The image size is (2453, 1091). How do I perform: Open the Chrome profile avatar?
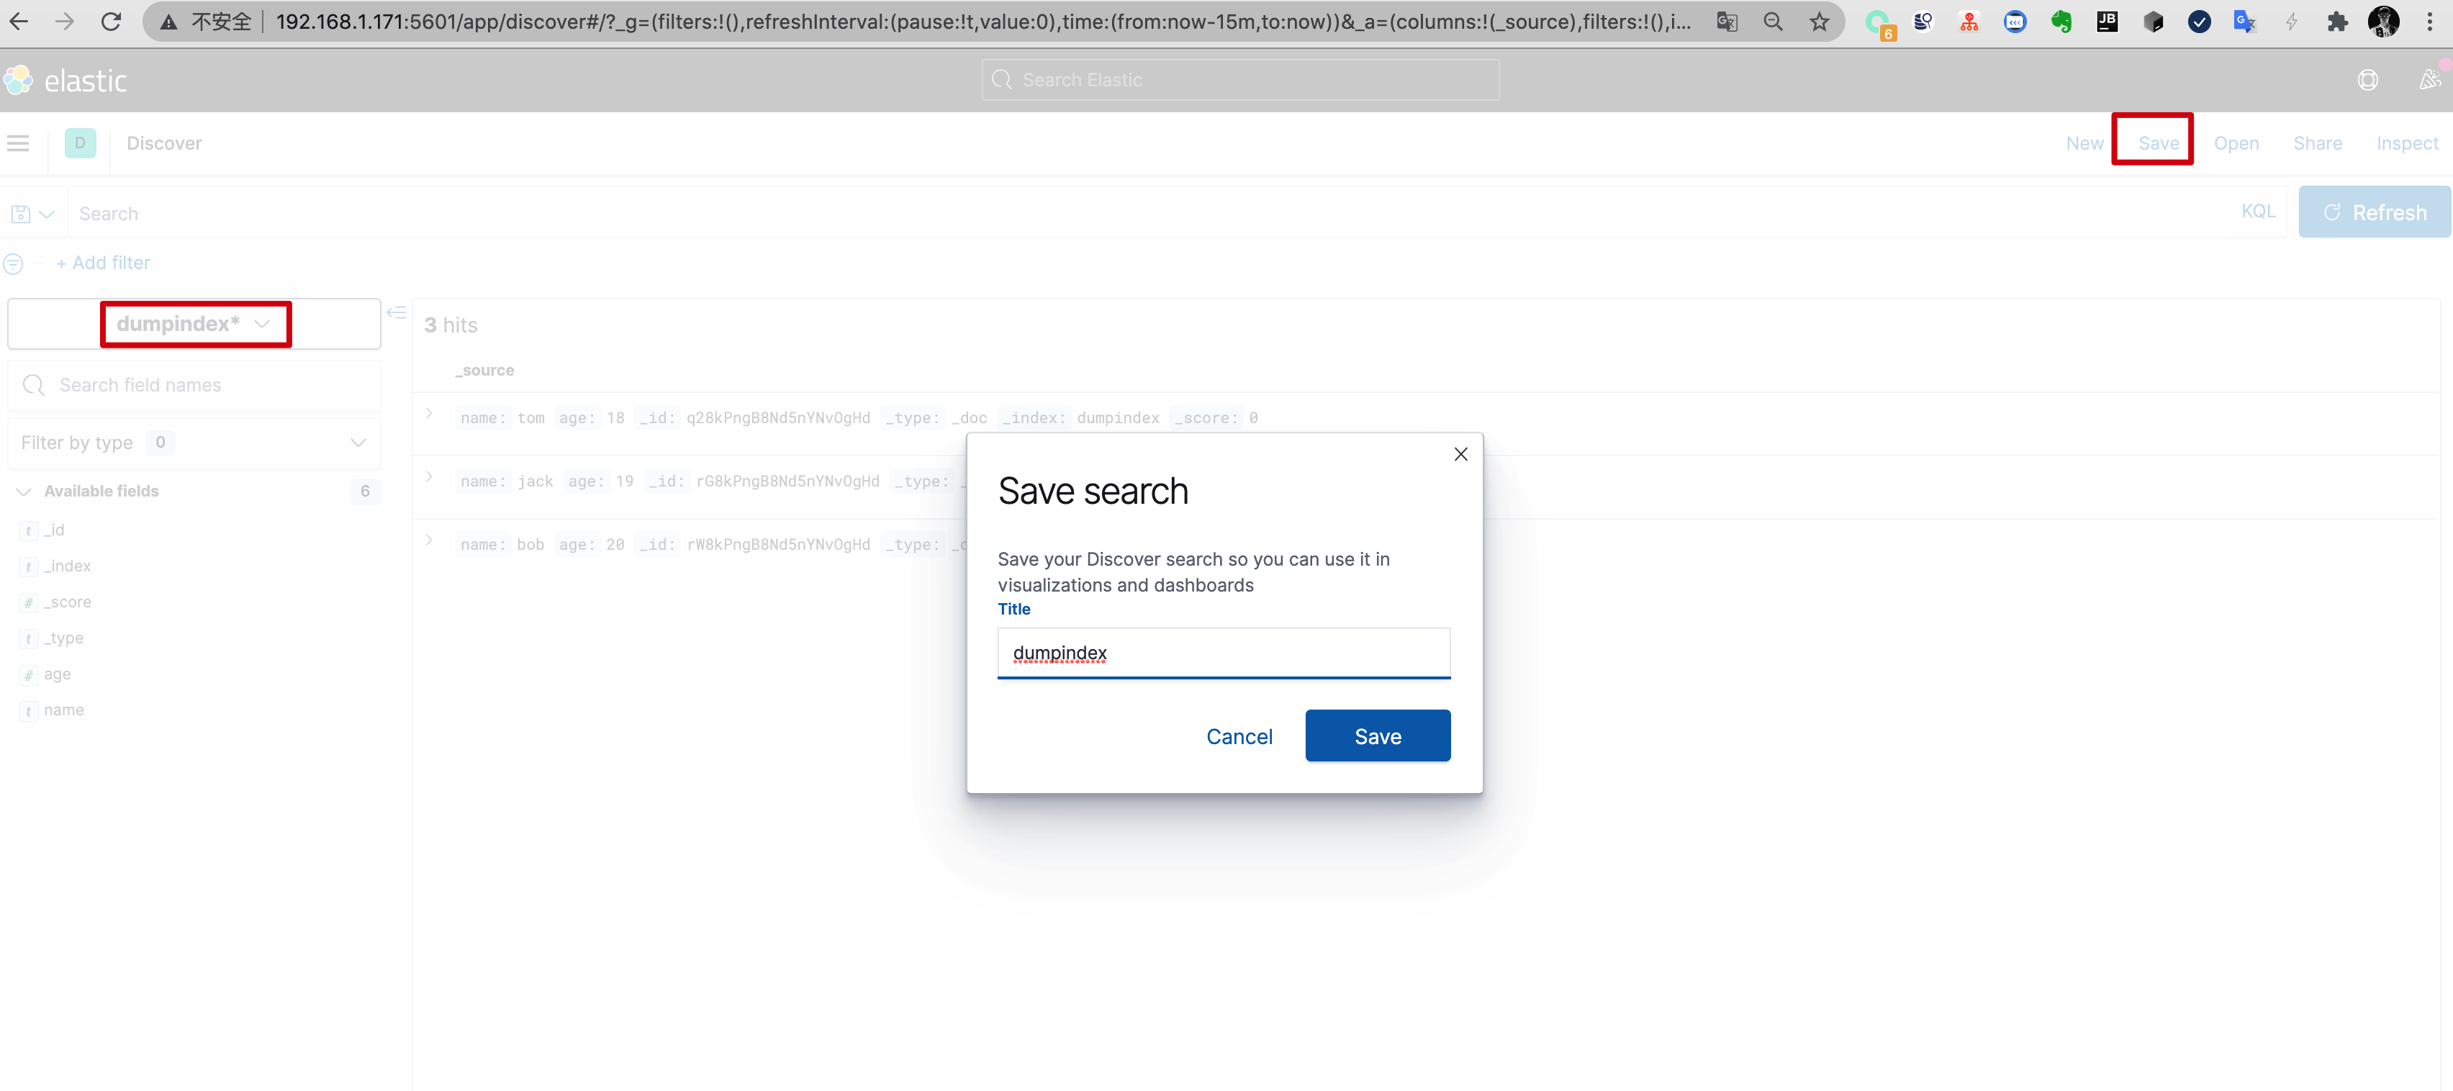[x=2383, y=22]
